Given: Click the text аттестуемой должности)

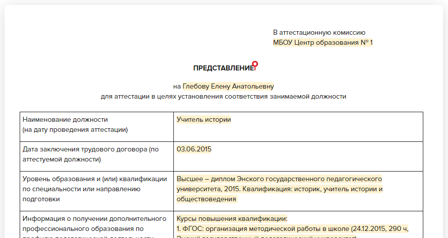Looking at the screenshot, I should 61,160.
